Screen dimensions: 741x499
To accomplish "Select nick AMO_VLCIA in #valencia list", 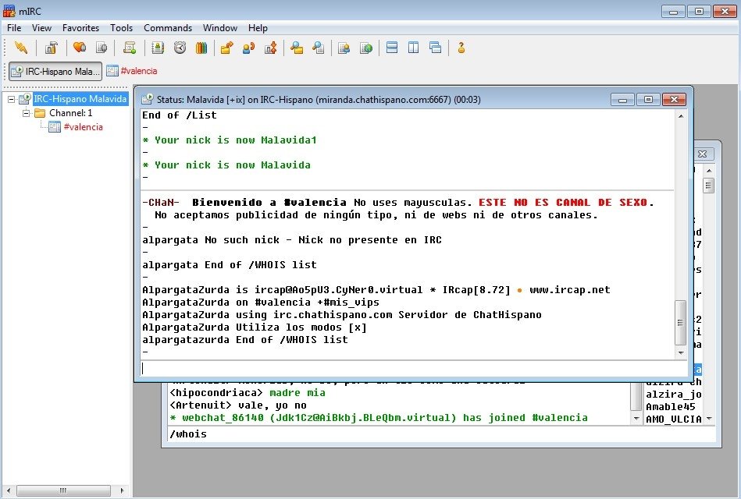I will [673, 419].
